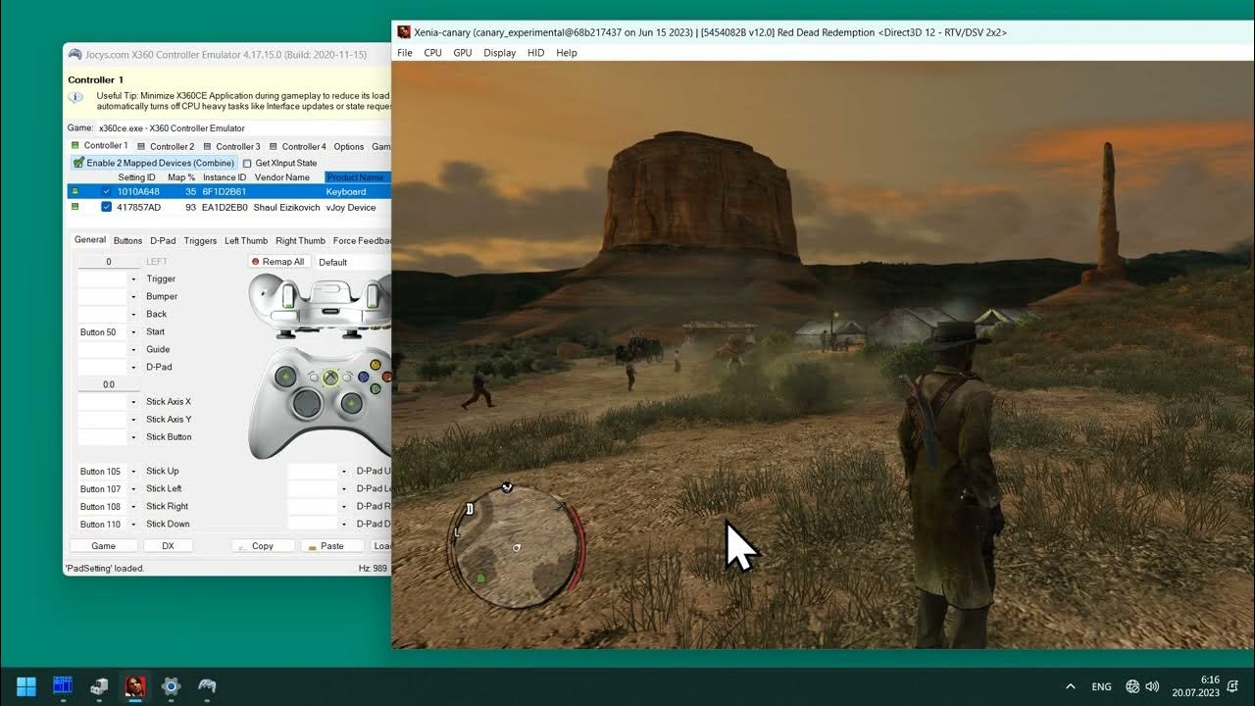
Task: Uncheck the 417857AD vJoy device checkbox
Action: click(x=107, y=208)
